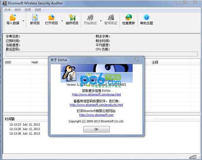
Task: Click the signal strength icon in status bar
Action: click(x=193, y=157)
